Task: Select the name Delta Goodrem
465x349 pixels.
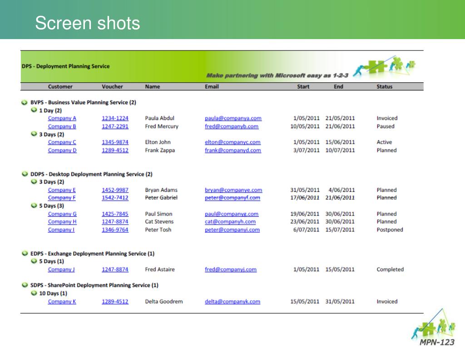Action: coord(163,302)
